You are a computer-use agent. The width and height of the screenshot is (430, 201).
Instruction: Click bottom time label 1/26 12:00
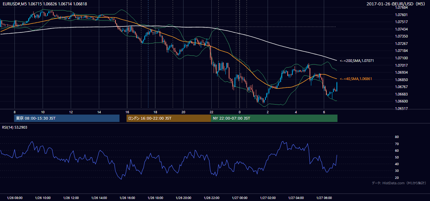[71, 198]
